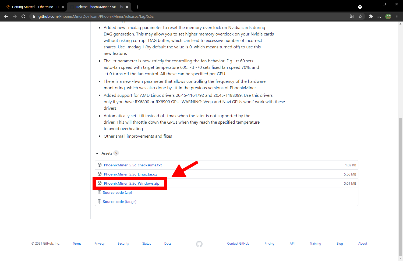Open the profile avatar in Chrome toolbar
This screenshot has width=403, height=261.
point(388,16)
